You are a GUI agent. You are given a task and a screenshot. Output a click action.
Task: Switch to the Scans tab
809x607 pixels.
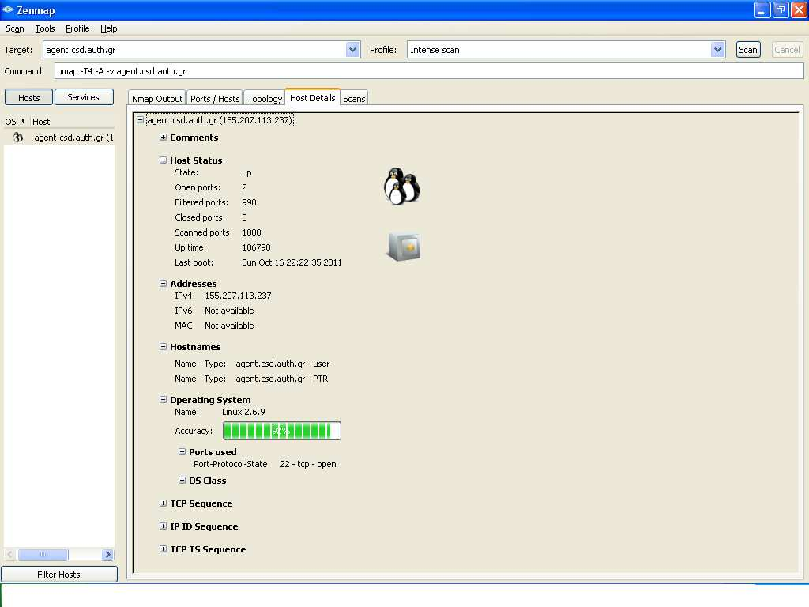click(354, 99)
